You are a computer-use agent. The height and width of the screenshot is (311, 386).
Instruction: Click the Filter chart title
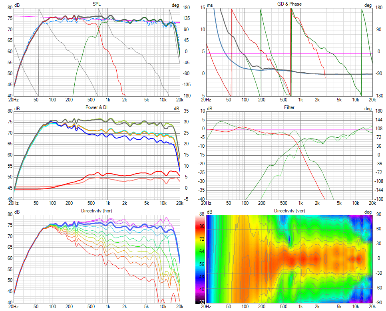tap(289, 107)
